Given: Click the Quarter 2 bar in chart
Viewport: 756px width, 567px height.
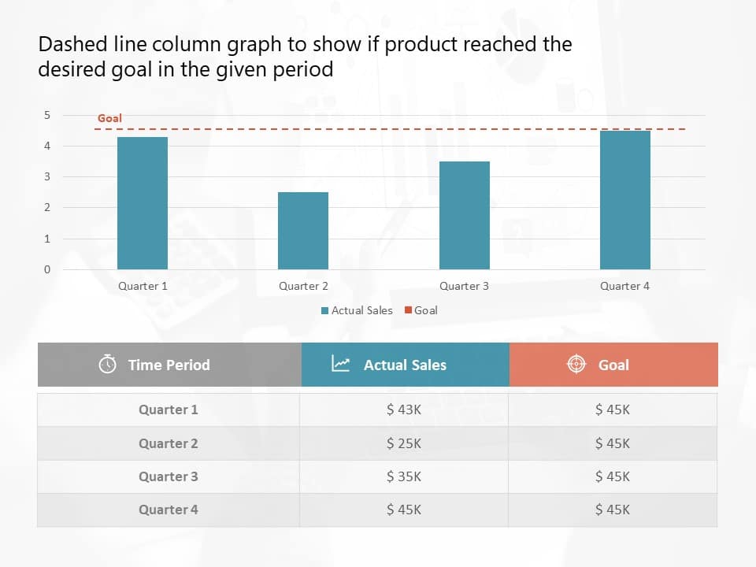Looking at the screenshot, I should pos(303,231).
